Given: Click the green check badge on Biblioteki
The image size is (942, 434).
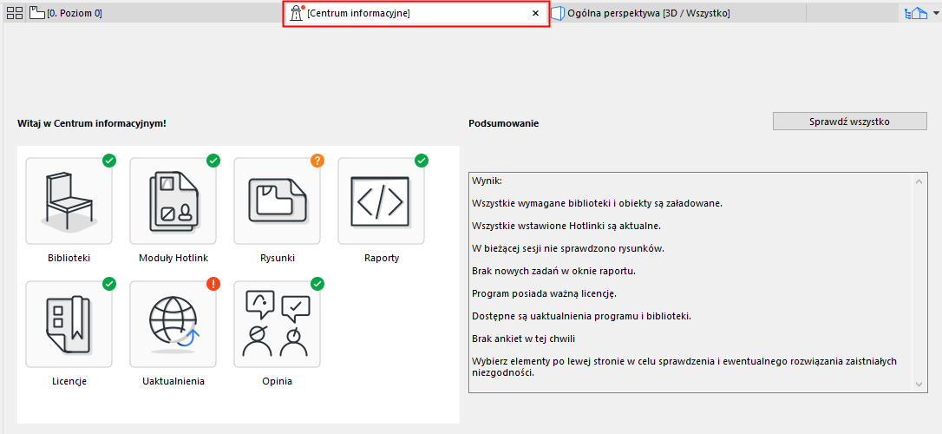Looking at the screenshot, I should [109, 161].
